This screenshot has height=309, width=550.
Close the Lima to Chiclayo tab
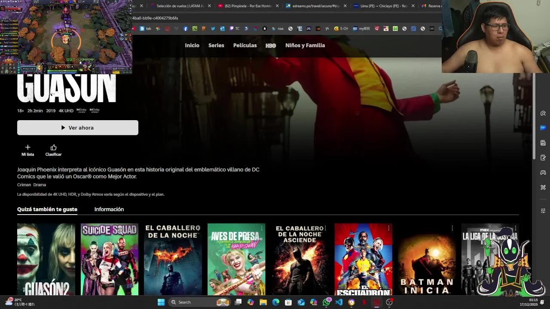tap(413, 6)
